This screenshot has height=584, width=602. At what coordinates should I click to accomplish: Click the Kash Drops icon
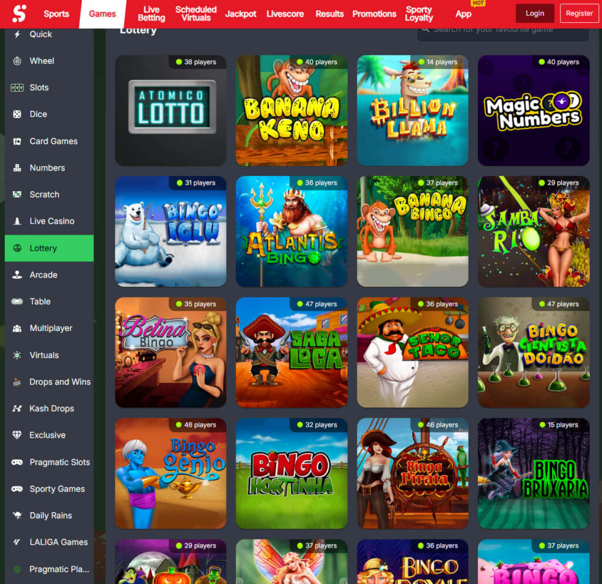[17, 409]
